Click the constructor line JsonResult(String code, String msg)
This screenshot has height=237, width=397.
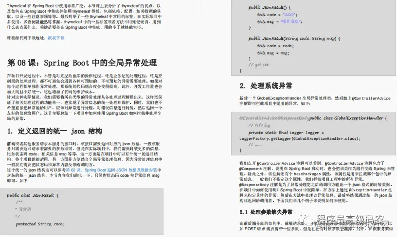tap(294, 38)
